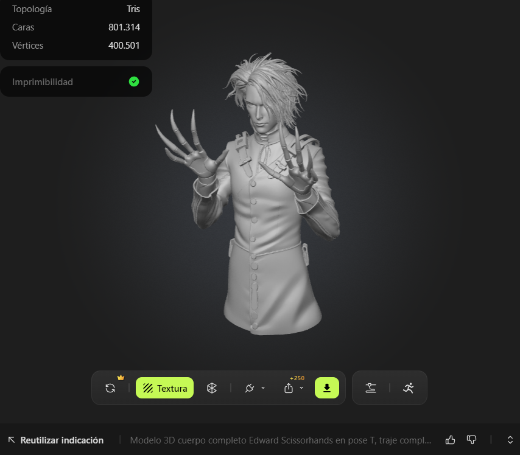Give a thumbs down rating
520x455 pixels.
[471, 440]
